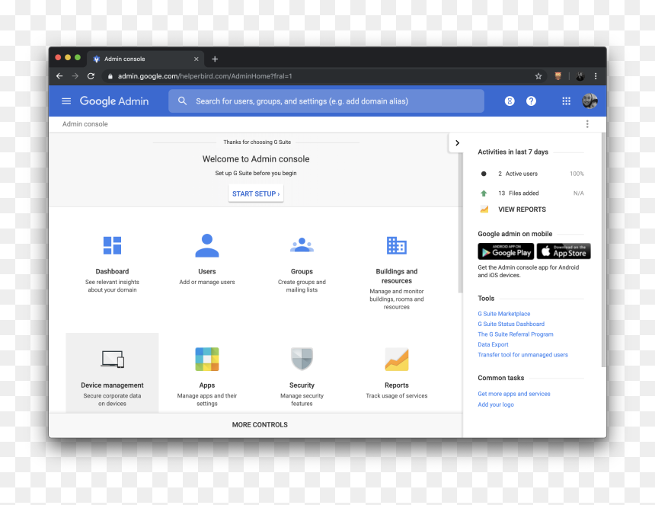Open the Google apps grid launcher

coord(566,101)
